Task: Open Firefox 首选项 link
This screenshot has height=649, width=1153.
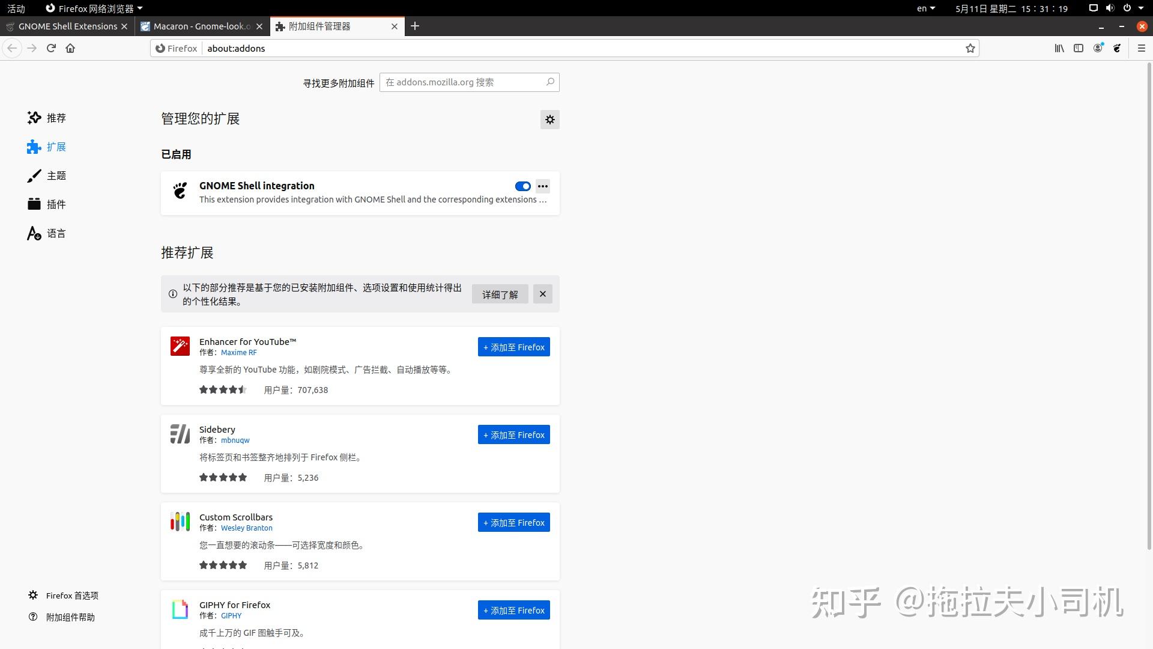Action: [64, 596]
